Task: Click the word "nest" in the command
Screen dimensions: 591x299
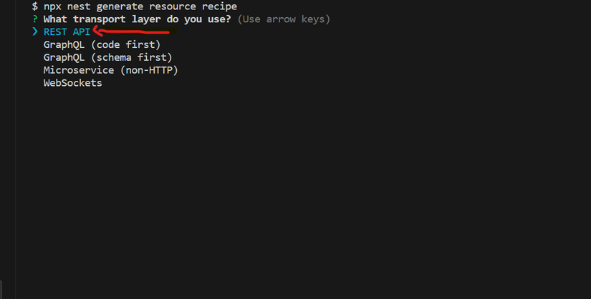Action: [x=79, y=6]
